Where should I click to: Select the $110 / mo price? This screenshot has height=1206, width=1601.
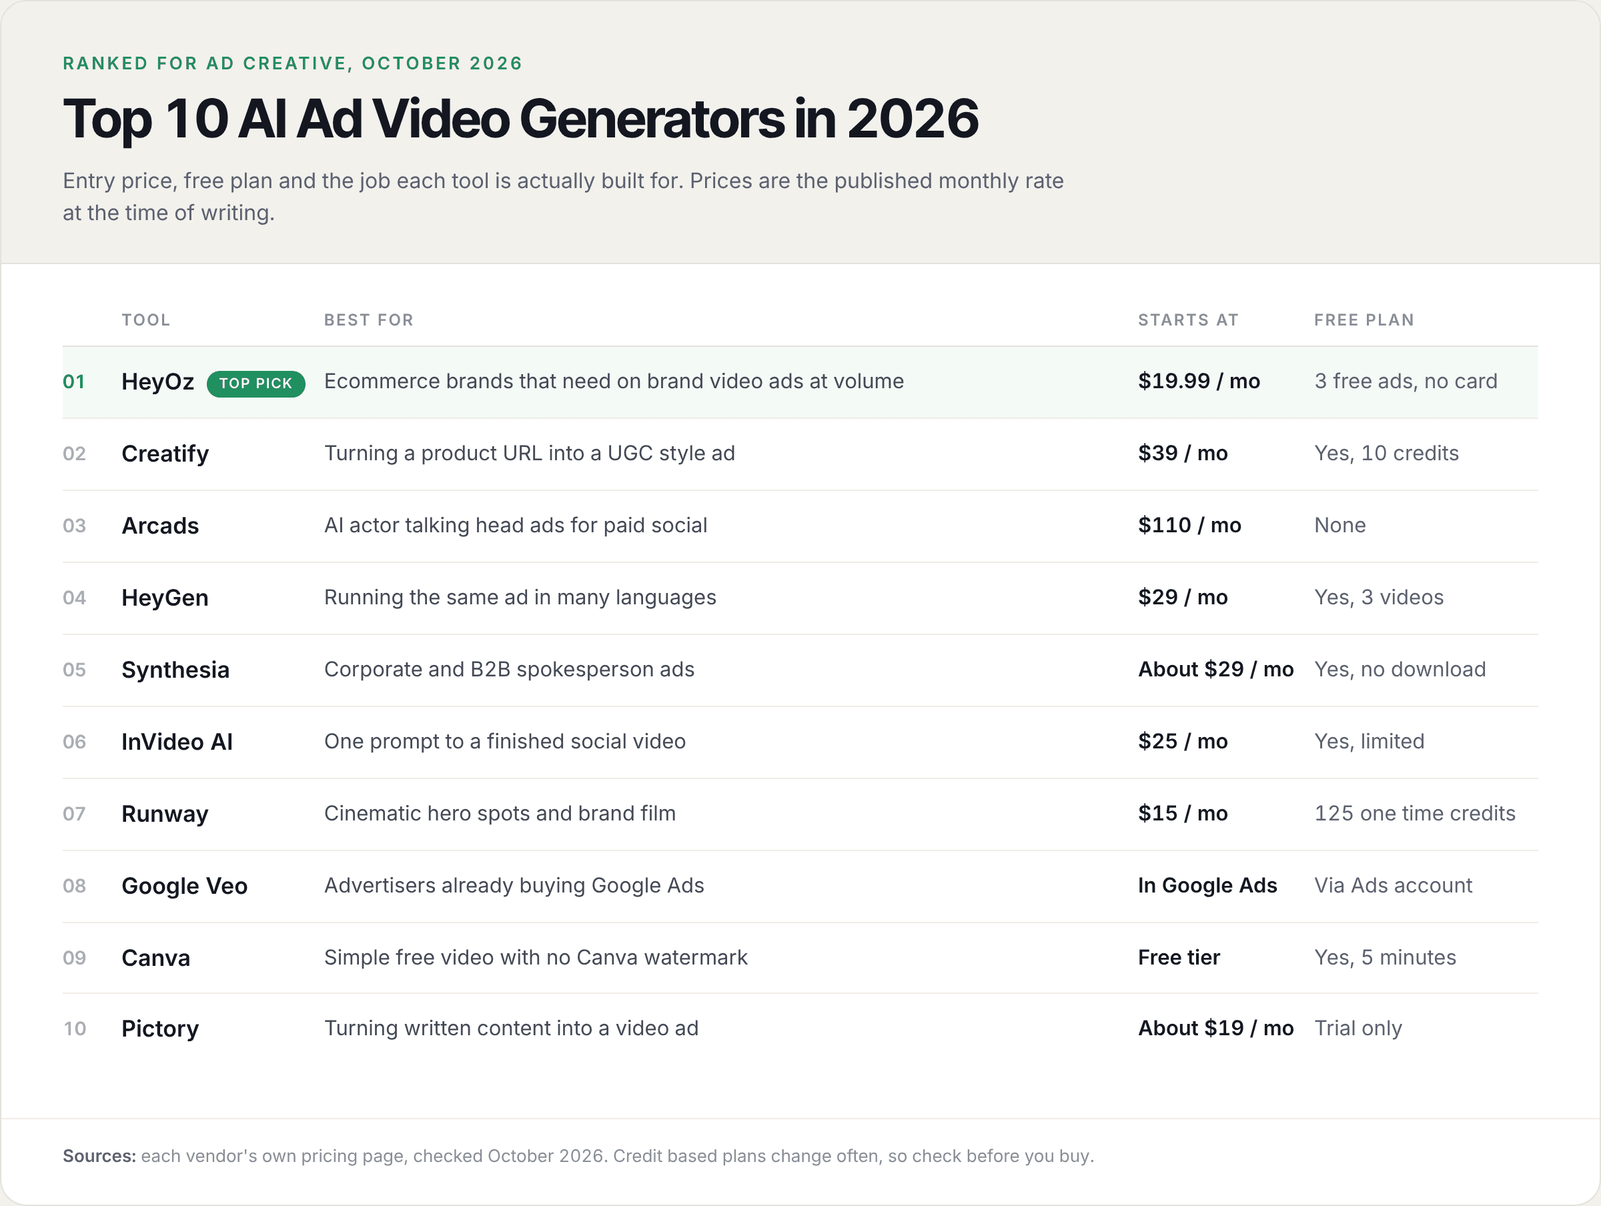(x=1190, y=525)
